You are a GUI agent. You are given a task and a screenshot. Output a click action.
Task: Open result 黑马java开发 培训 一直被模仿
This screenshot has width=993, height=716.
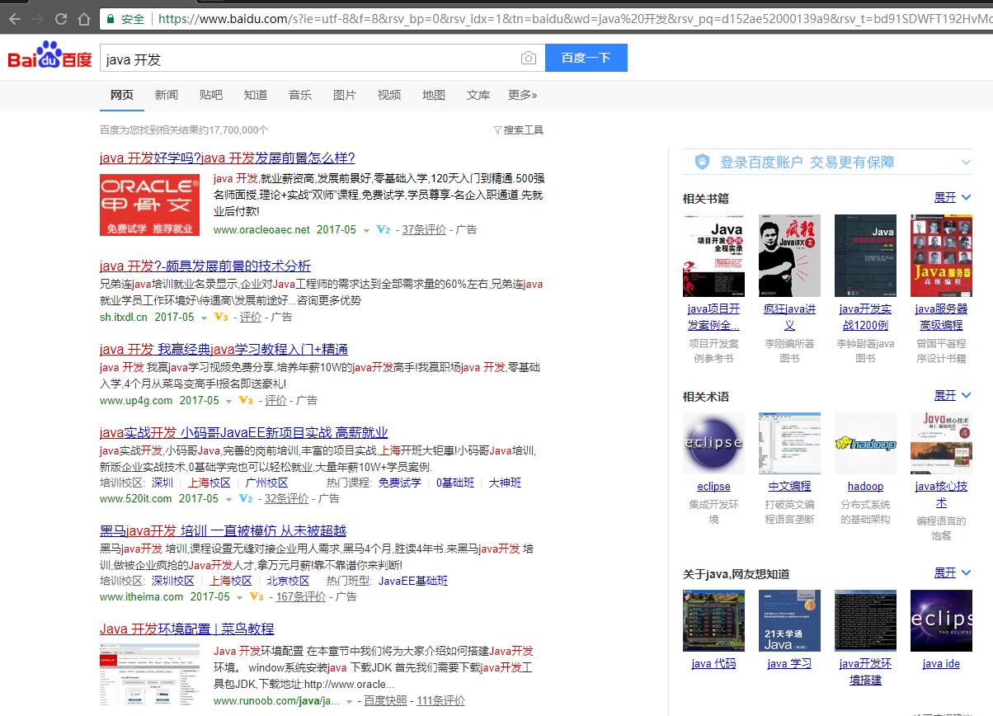(x=223, y=530)
